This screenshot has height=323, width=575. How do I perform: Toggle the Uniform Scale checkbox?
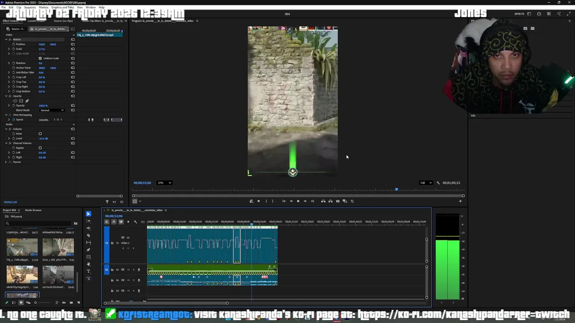point(40,58)
